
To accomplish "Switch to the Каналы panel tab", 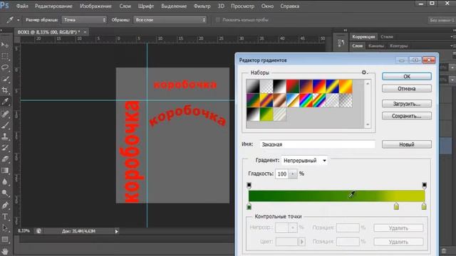I will click(x=376, y=46).
